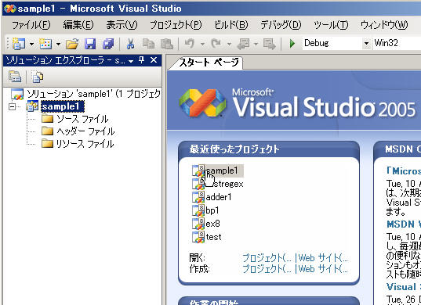Open the ビルド(B) menu
The width and height of the screenshot is (421, 305).
[x=231, y=25]
